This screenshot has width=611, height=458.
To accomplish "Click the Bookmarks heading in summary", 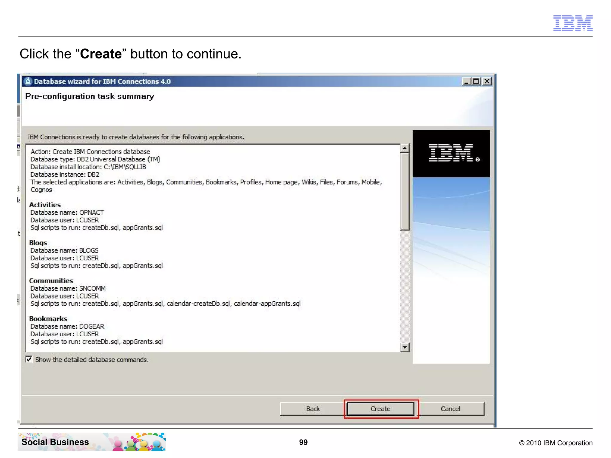I will [x=48, y=319].
